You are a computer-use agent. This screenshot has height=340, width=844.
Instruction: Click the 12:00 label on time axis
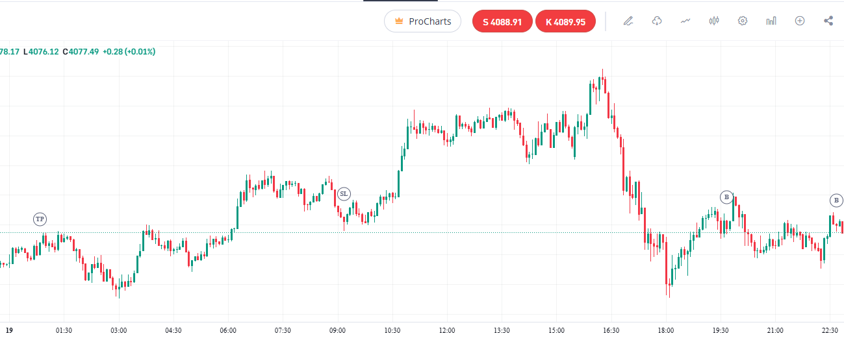click(447, 330)
